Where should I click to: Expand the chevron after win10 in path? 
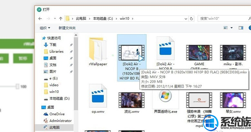[132, 19]
